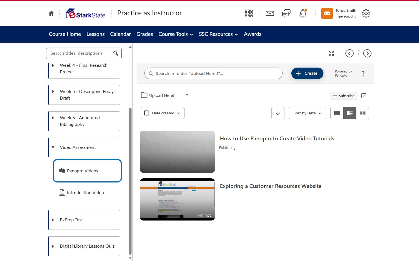Open the SSC Resources dropdown
The height and width of the screenshot is (261, 419).
(x=218, y=34)
